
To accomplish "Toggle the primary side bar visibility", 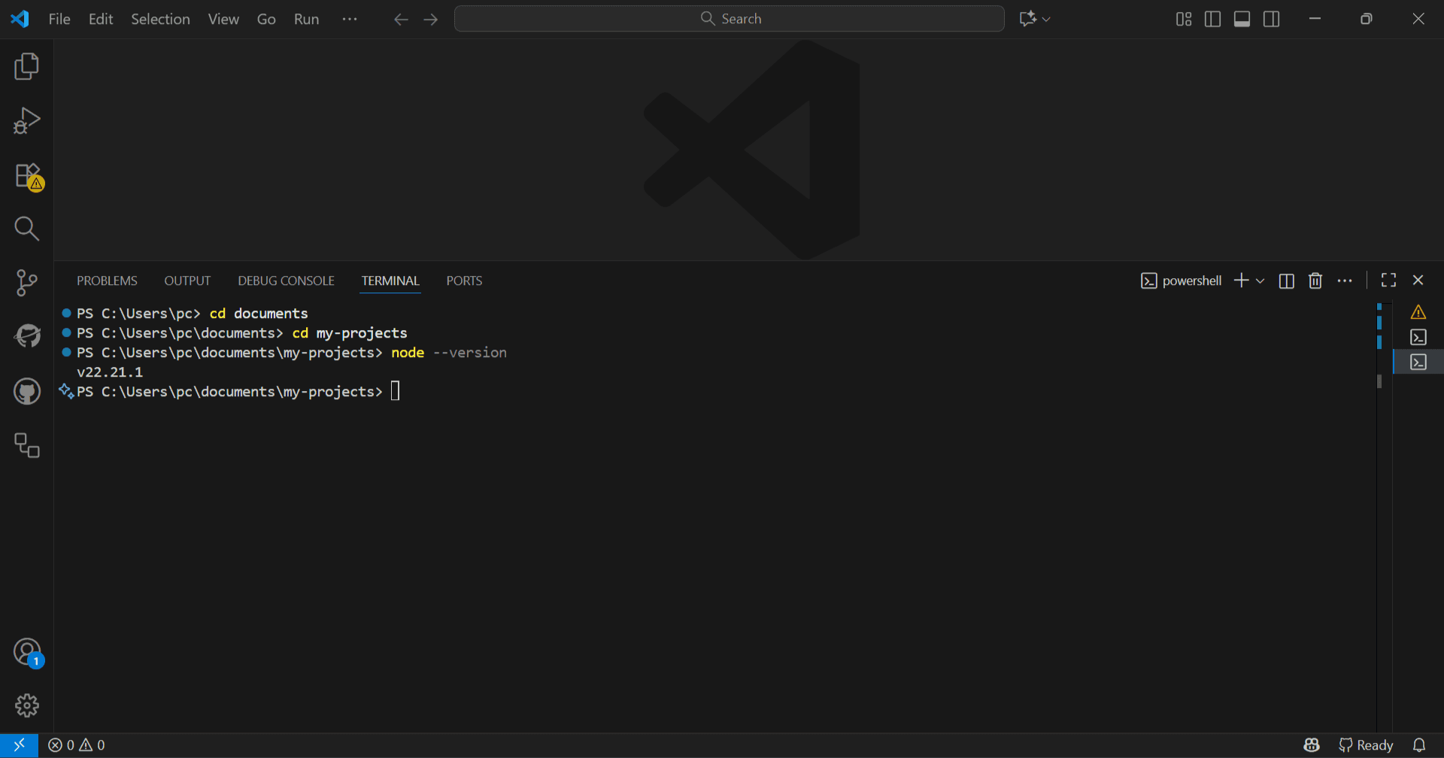I will pyautogui.click(x=1212, y=19).
